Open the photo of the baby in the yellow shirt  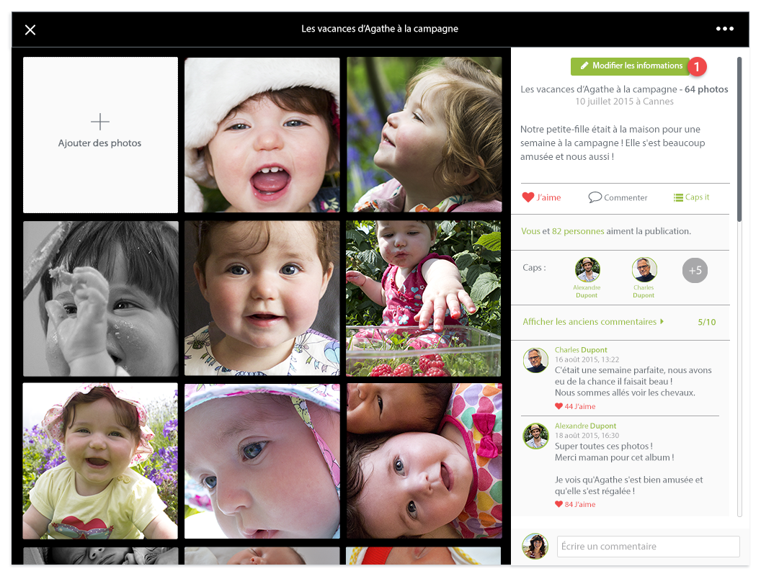coord(100,461)
